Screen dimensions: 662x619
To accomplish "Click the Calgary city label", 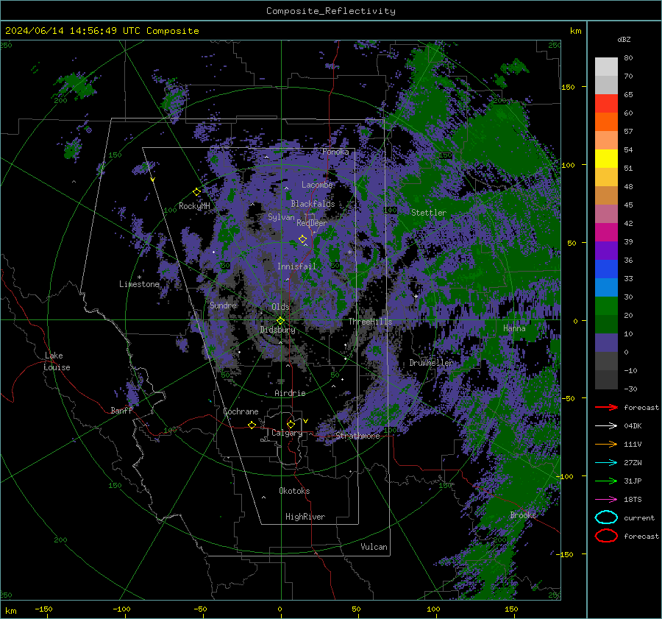I will click(287, 433).
